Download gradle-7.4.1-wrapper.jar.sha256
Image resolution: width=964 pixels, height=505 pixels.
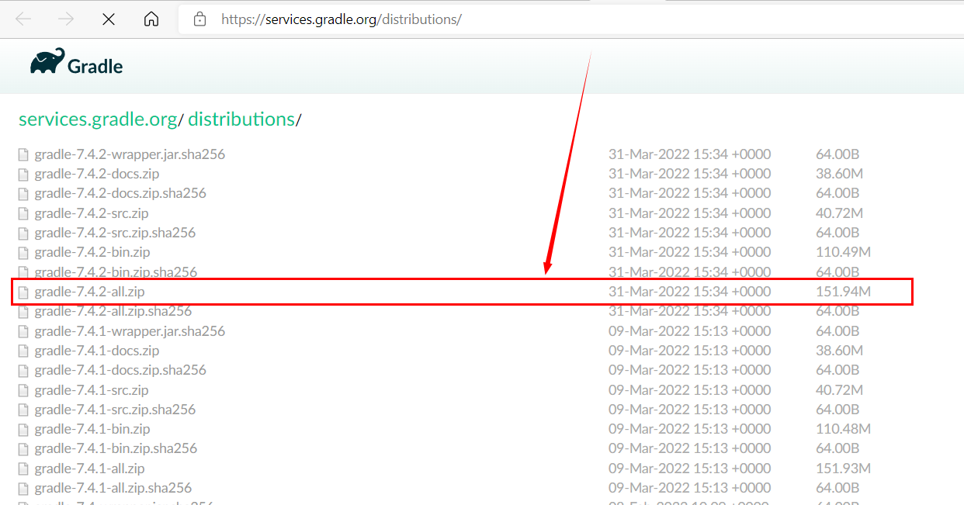point(130,330)
